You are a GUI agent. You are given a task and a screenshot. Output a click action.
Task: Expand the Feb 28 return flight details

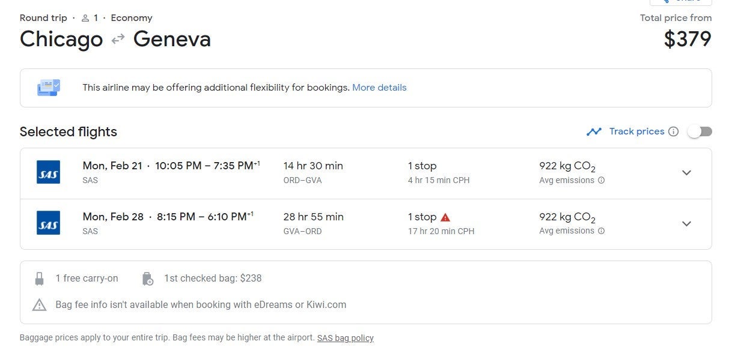(x=686, y=224)
